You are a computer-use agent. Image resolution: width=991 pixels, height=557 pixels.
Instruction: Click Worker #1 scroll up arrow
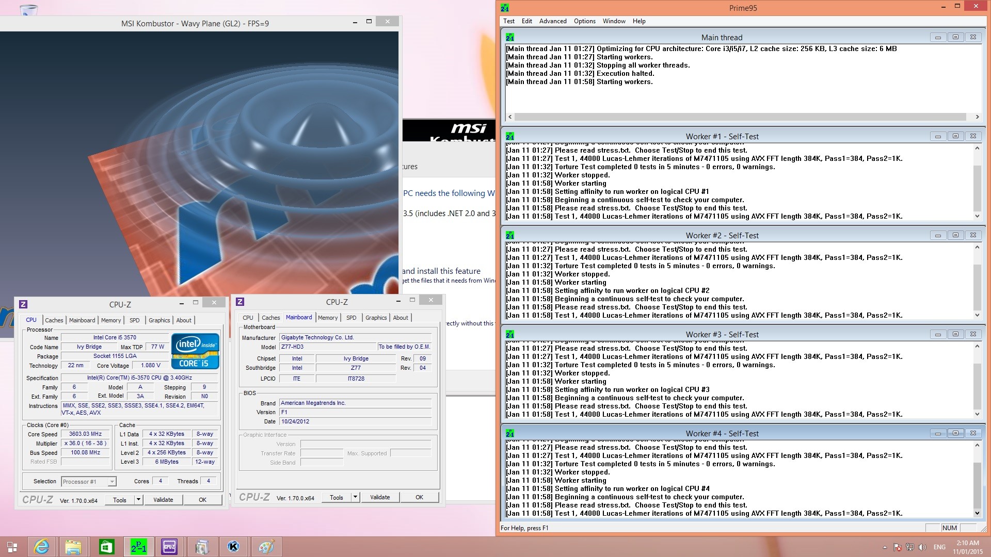(x=977, y=149)
